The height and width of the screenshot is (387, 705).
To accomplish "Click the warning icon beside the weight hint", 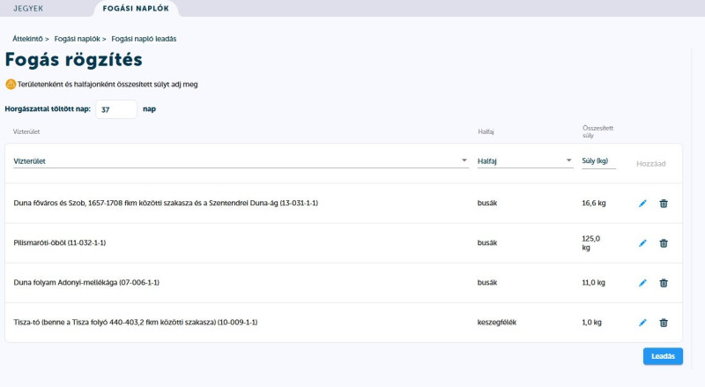I will [x=11, y=85].
